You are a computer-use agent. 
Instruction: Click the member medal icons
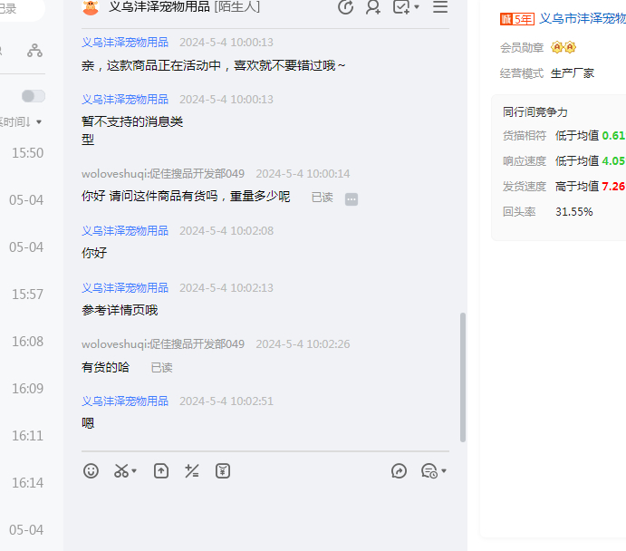click(x=563, y=47)
